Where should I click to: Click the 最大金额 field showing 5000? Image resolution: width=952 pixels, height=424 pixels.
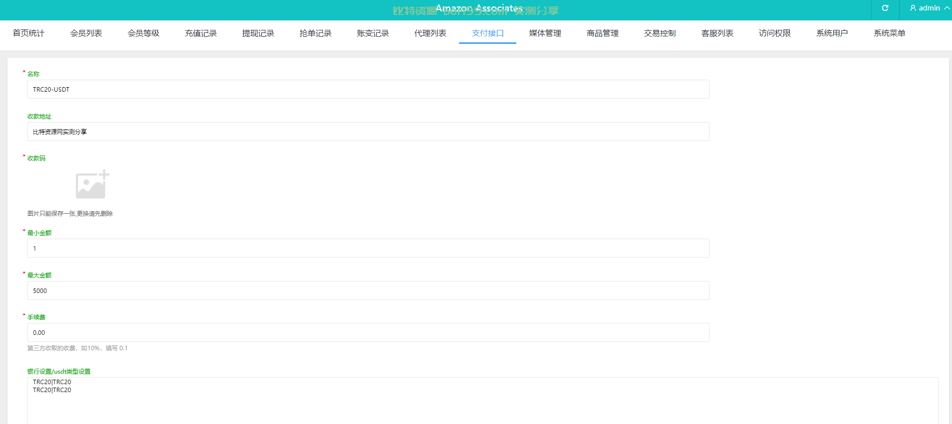368,290
